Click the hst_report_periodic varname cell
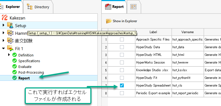 click(x=188, y=93)
